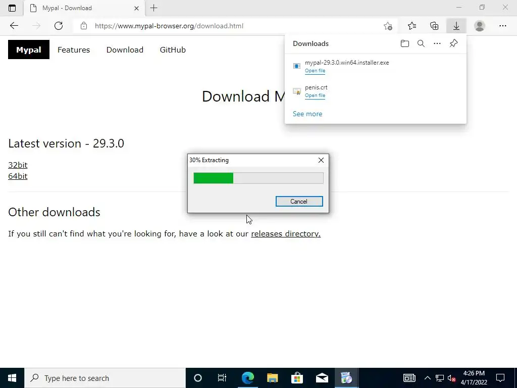
Task: Open downloads folder from Downloads panel
Action: (x=405, y=43)
